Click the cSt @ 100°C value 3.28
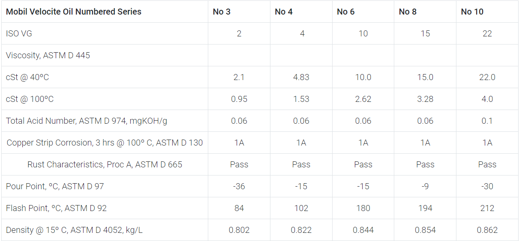 point(425,99)
